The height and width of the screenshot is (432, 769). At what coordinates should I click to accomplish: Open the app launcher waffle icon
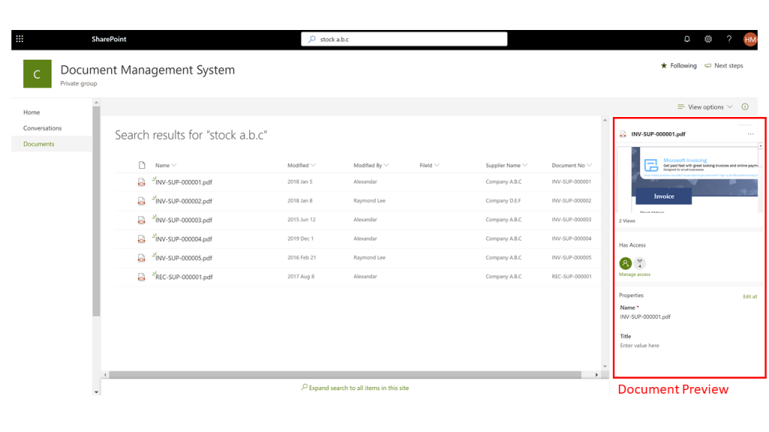pos(20,39)
